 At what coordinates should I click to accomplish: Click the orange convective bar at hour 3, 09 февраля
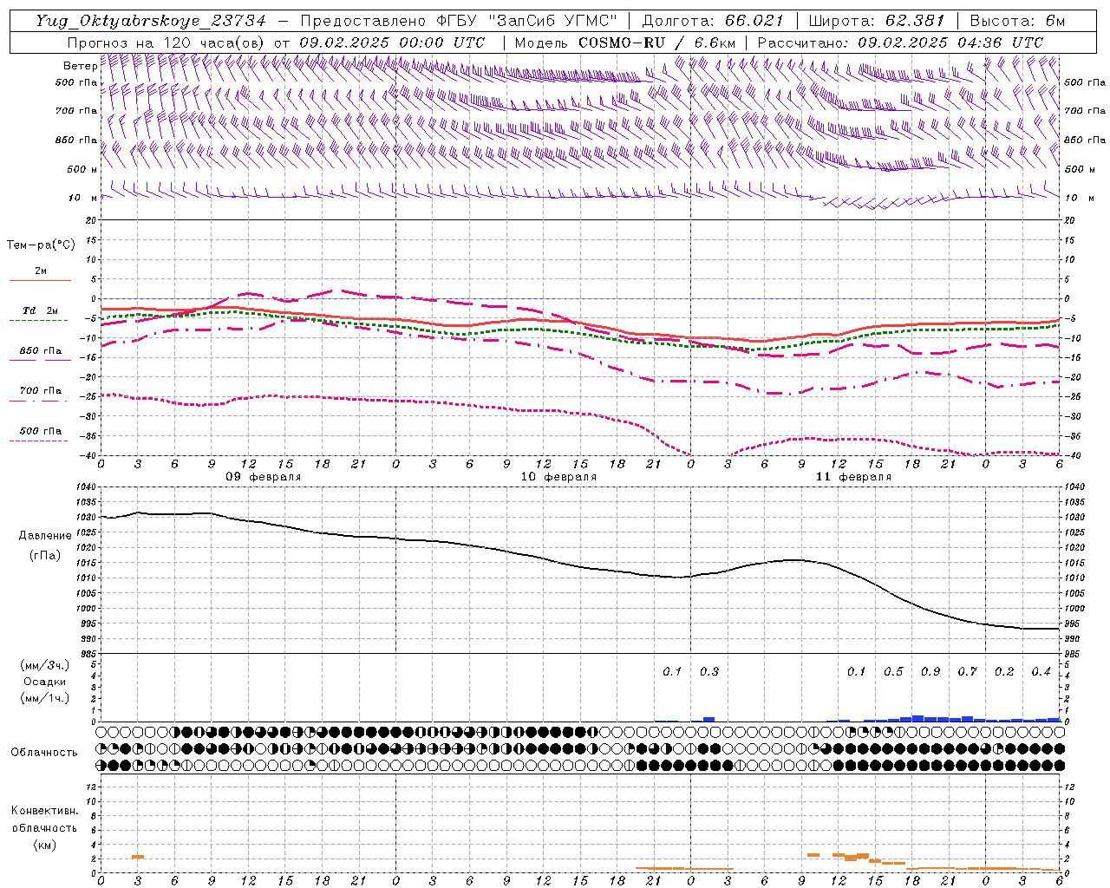click(138, 857)
